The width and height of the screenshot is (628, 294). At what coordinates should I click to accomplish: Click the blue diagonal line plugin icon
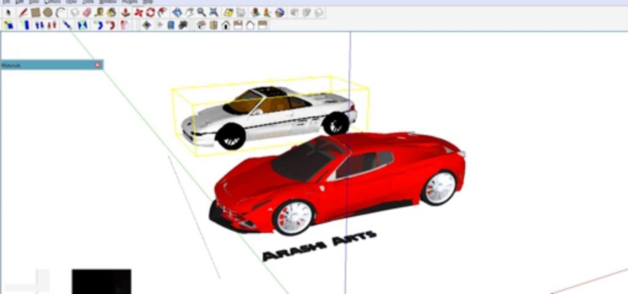pyautogui.click(x=67, y=25)
